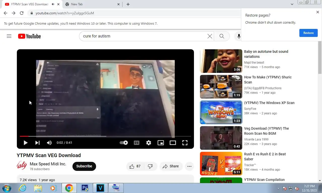Image resolution: width=322 pixels, height=193 pixels.
Task: Click the muted volume tray icon
Action: 296,188
